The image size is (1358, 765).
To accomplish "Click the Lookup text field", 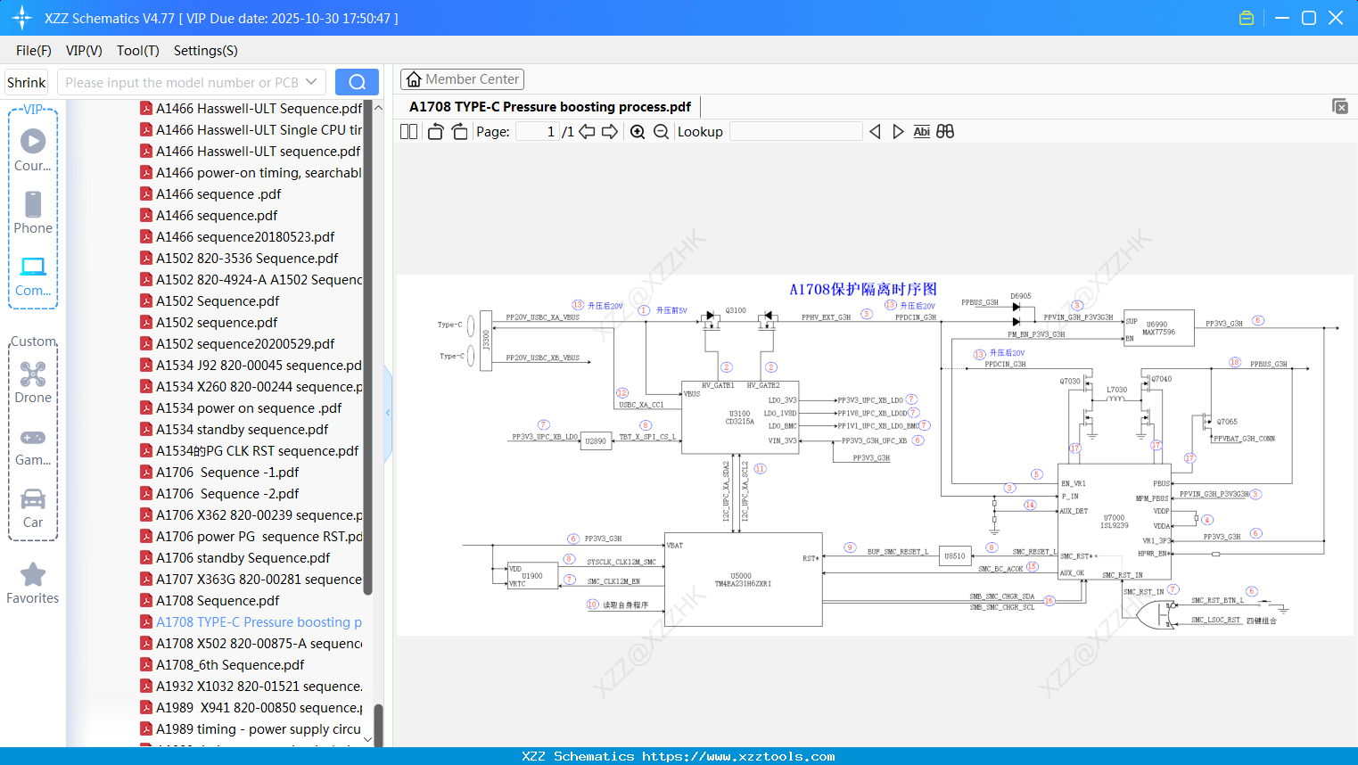I will [x=795, y=131].
